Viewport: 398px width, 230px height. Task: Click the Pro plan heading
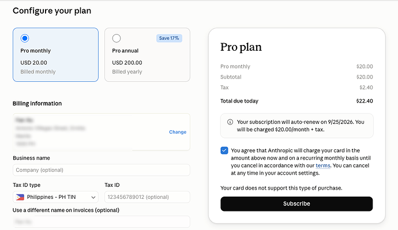tap(241, 47)
